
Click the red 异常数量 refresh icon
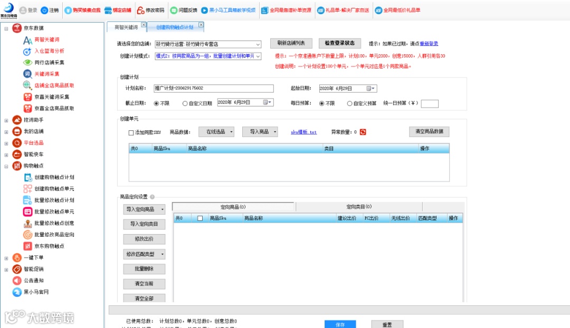pyautogui.click(x=363, y=132)
